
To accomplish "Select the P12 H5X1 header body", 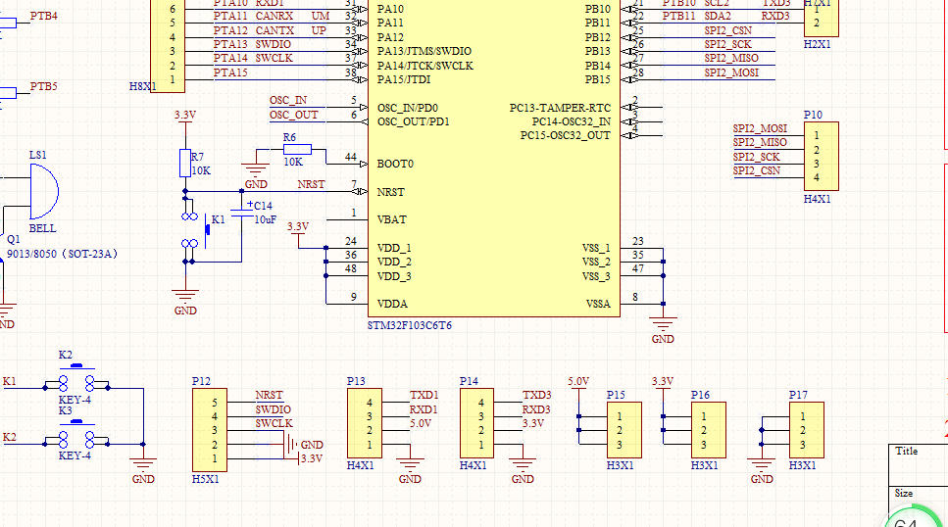I will pyautogui.click(x=209, y=430).
